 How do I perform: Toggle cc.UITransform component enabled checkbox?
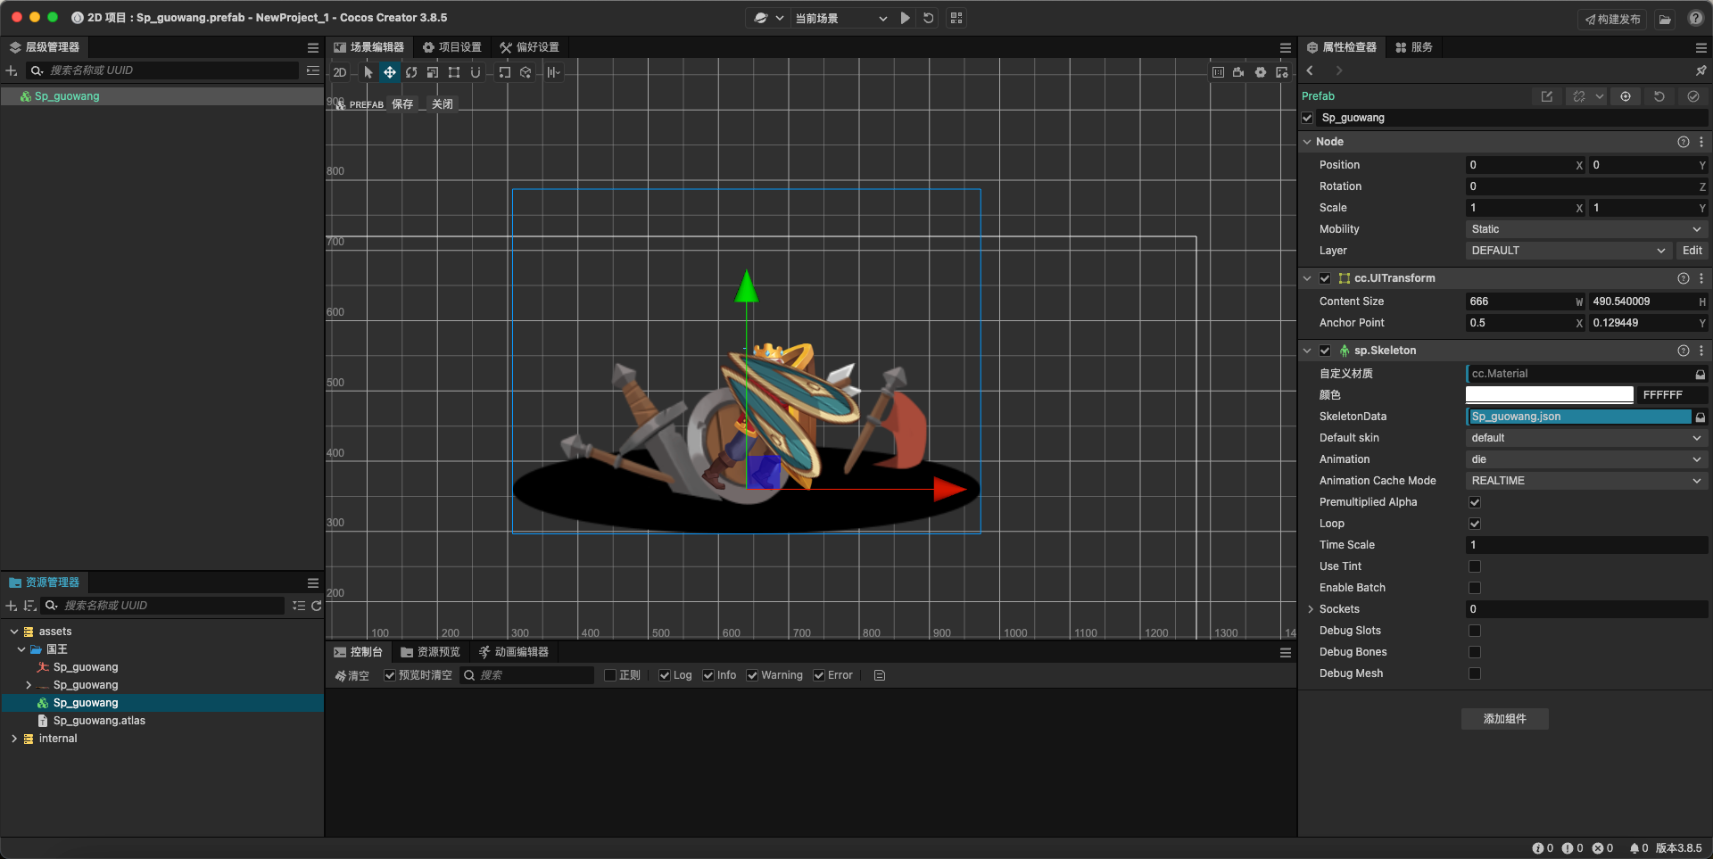click(1325, 278)
